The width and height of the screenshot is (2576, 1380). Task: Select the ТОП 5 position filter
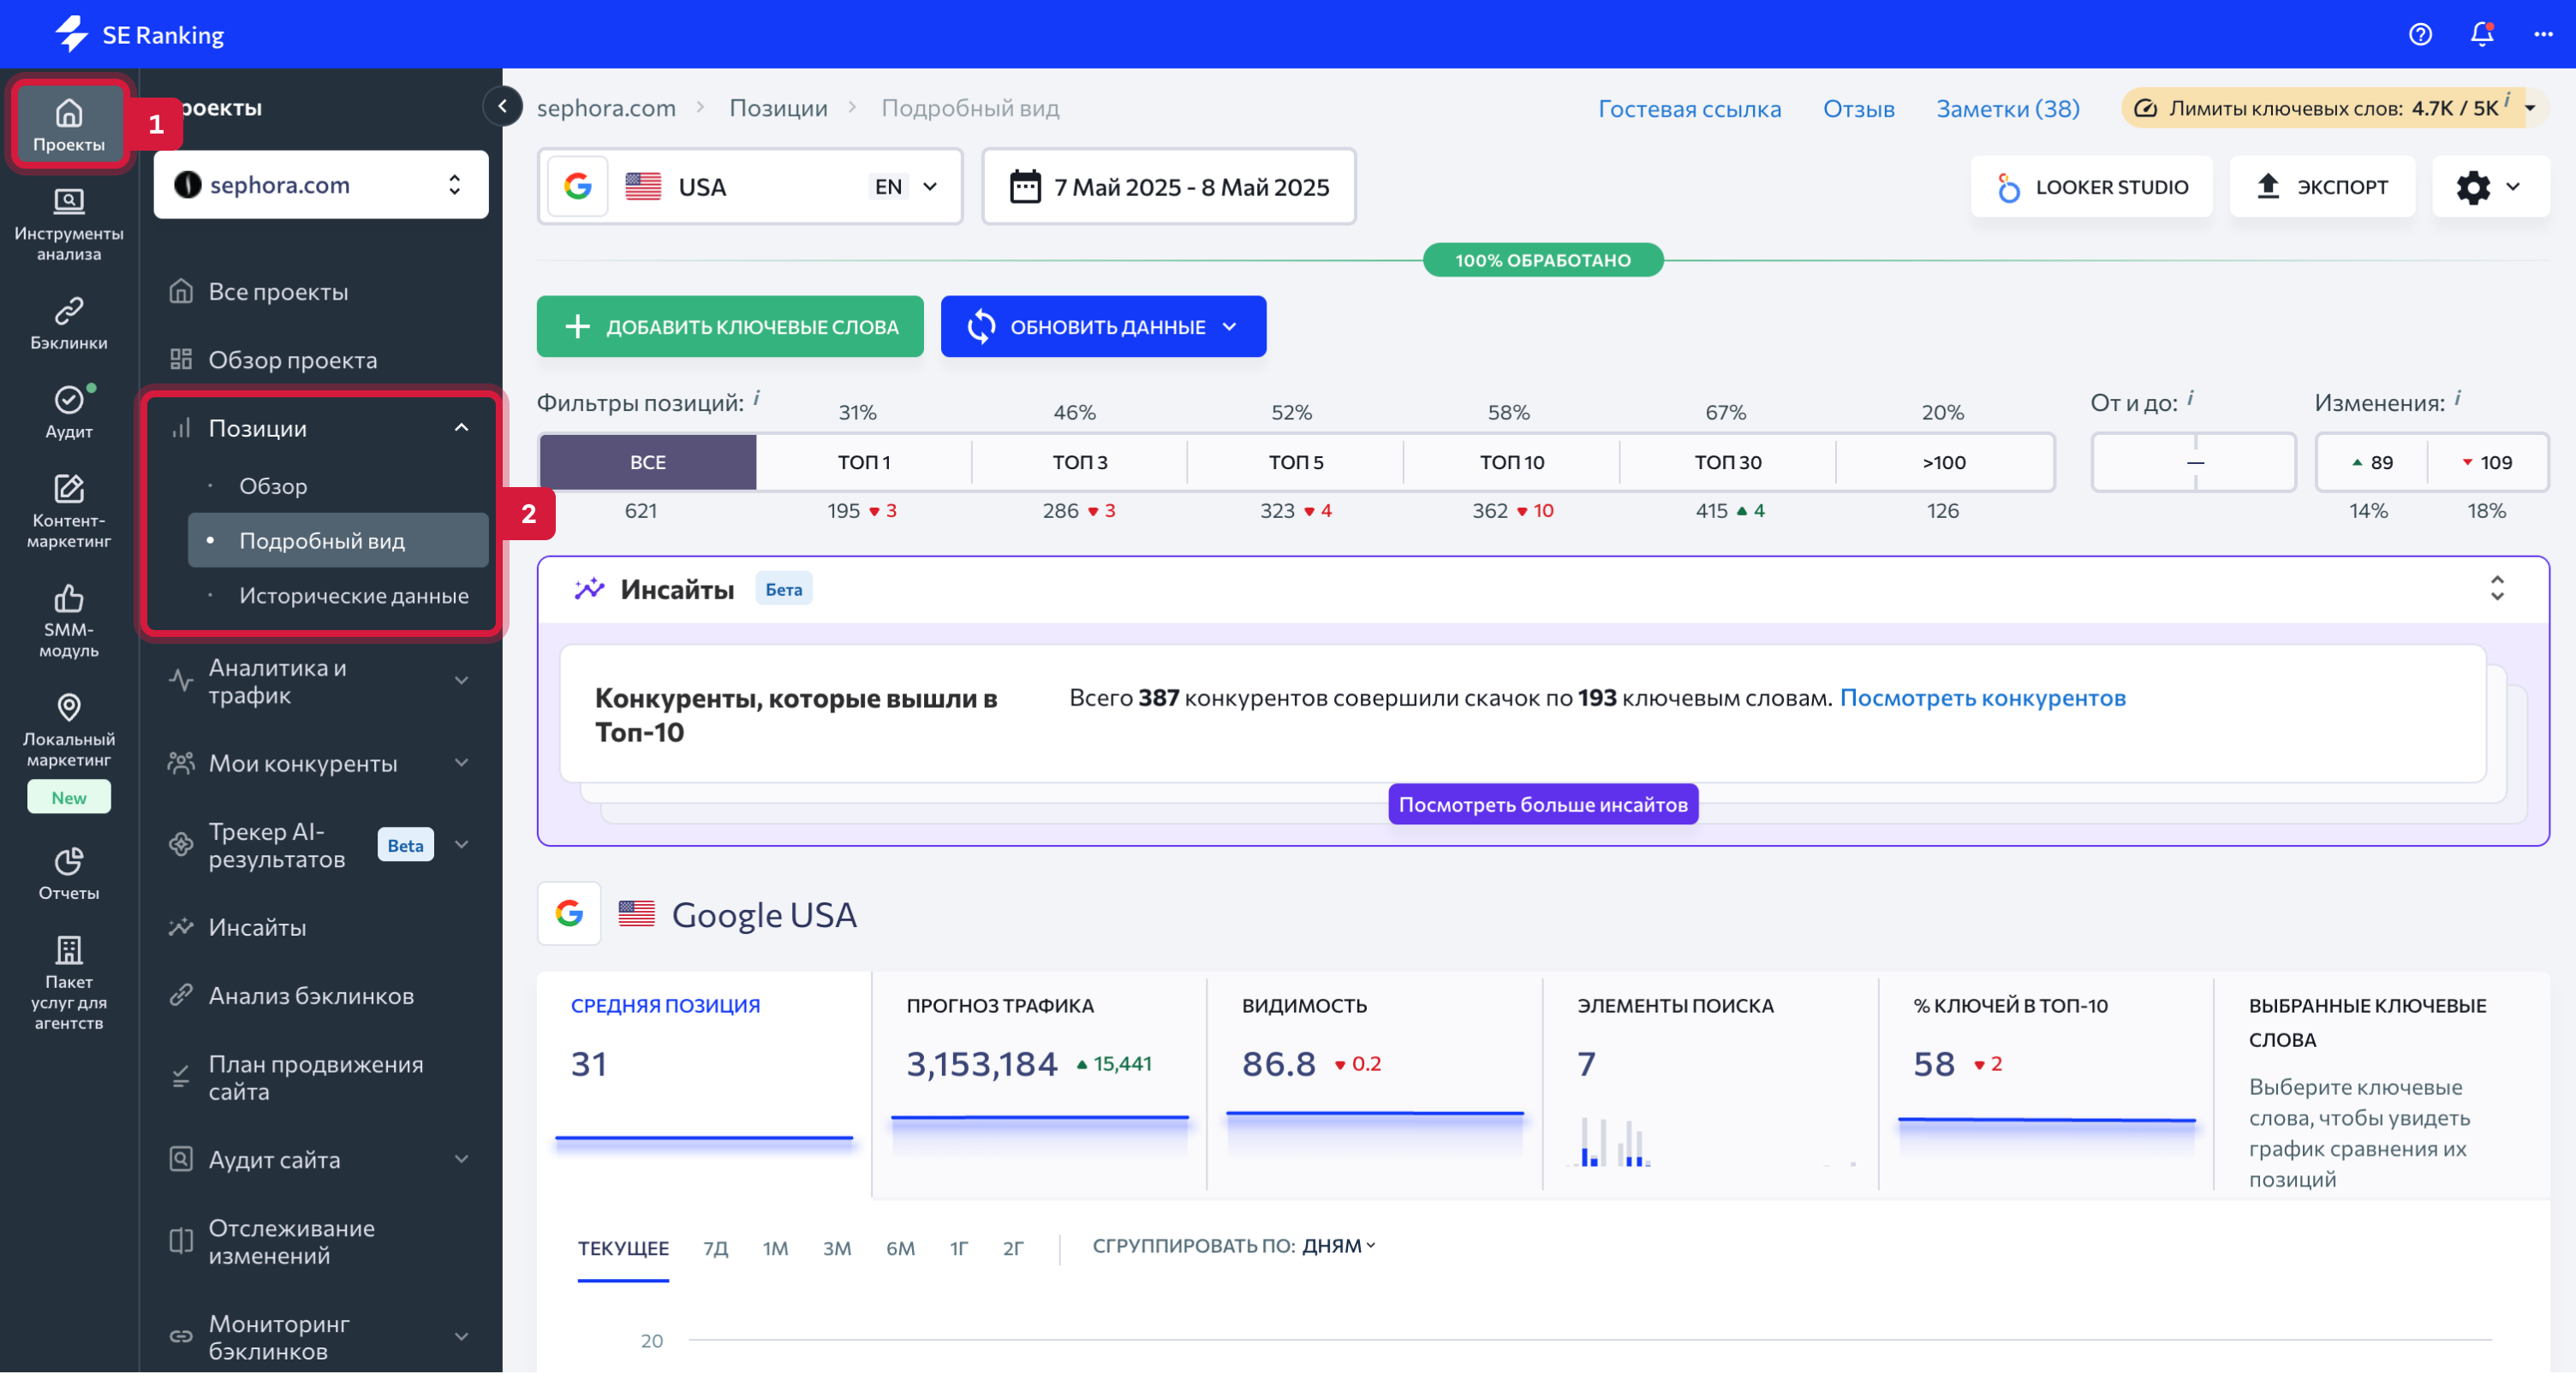pyautogui.click(x=1295, y=463)
